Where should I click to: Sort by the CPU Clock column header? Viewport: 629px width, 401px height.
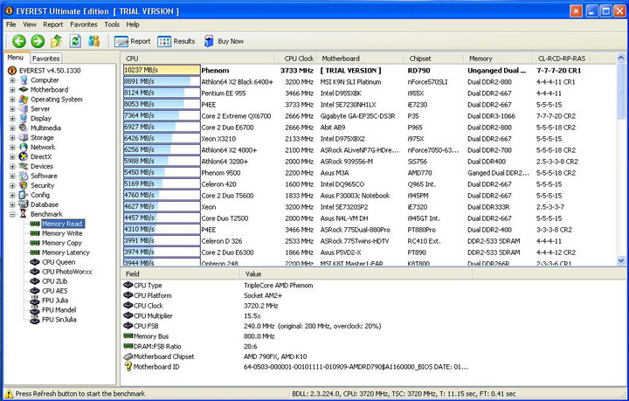click(x=297, y=59)
